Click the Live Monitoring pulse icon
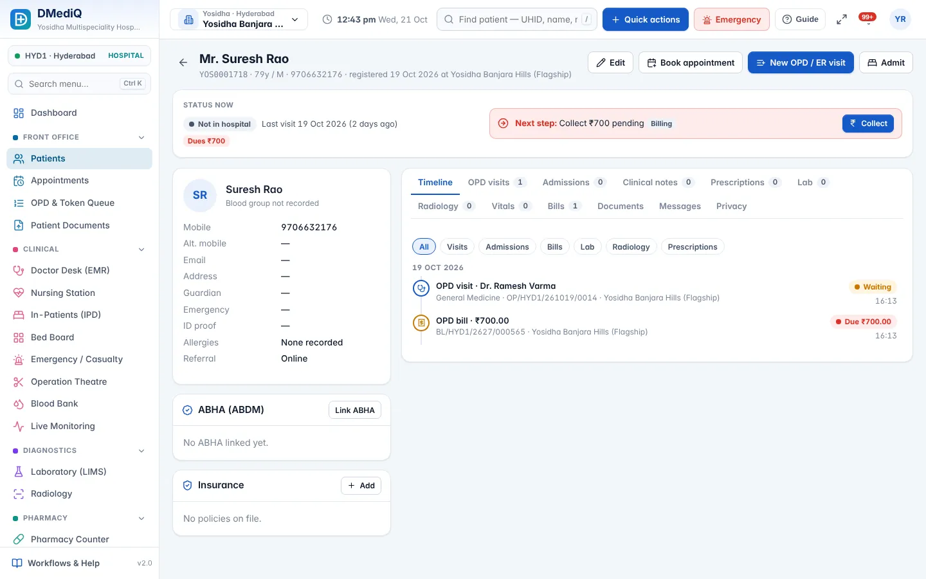Image resolution: width=926 pixels, height=579 pixels. 19,427
